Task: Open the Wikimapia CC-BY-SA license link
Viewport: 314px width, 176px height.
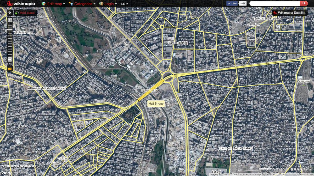Action: (x=271, y=169)
